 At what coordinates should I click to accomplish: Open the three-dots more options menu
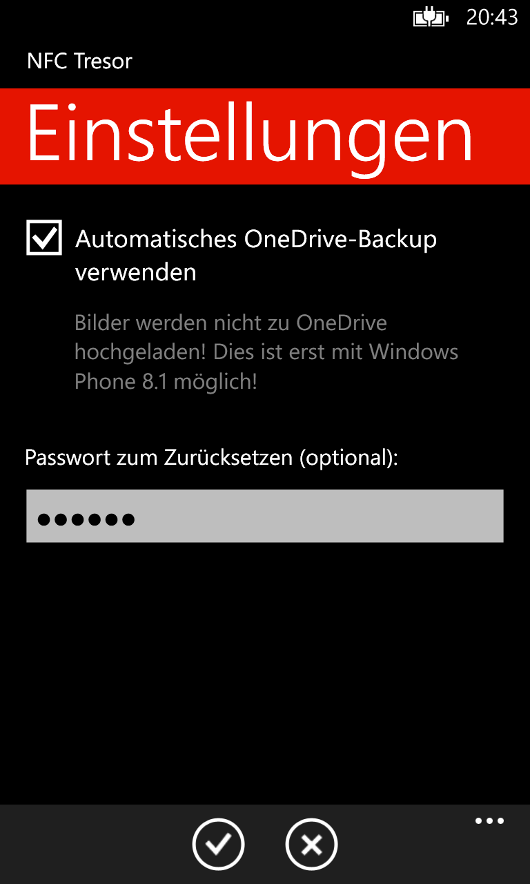pos(489,821)
